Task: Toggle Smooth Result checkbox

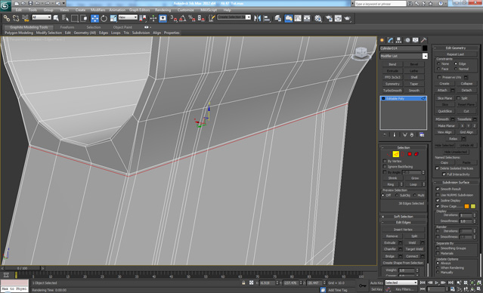Action: click(438, 189)
